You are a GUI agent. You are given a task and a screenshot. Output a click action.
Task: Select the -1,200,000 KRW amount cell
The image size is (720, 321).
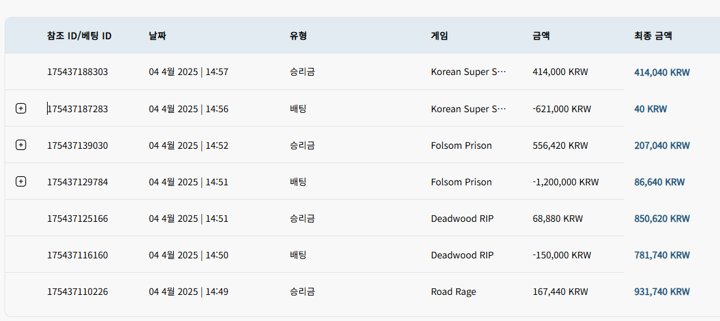tap(566, 182)
